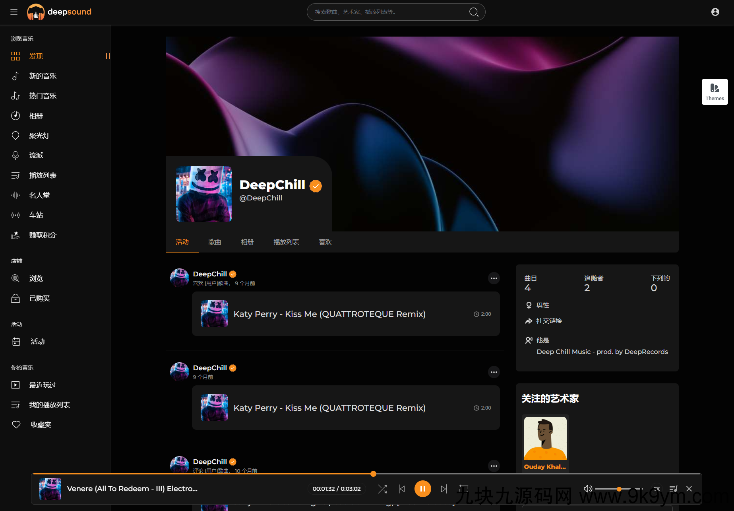Open the player queue list icon
The height and width of the screenshot is (511, 734).
(673, 489)
